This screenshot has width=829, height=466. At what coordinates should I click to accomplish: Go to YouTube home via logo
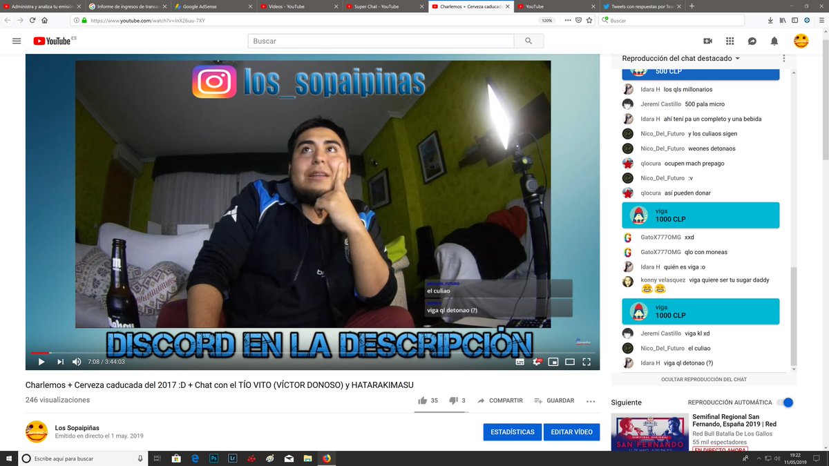(51, 41)
